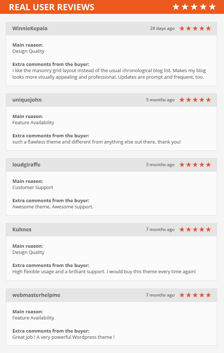This screenshot has width=224, height=353.
Task: Click the 'such a flawless theme' comment
Action: click(97, 142)
